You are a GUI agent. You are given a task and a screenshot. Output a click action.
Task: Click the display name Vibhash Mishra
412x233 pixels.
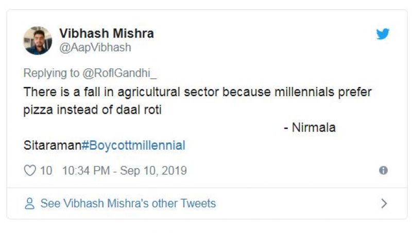click(x=107, y=34)
